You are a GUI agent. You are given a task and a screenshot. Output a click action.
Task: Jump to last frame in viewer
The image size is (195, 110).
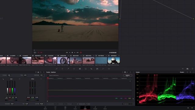77,53
